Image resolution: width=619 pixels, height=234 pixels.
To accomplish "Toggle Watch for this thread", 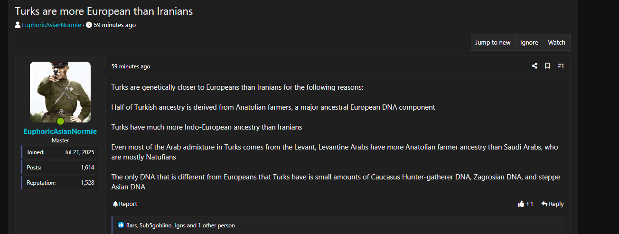I will [556, 43].
